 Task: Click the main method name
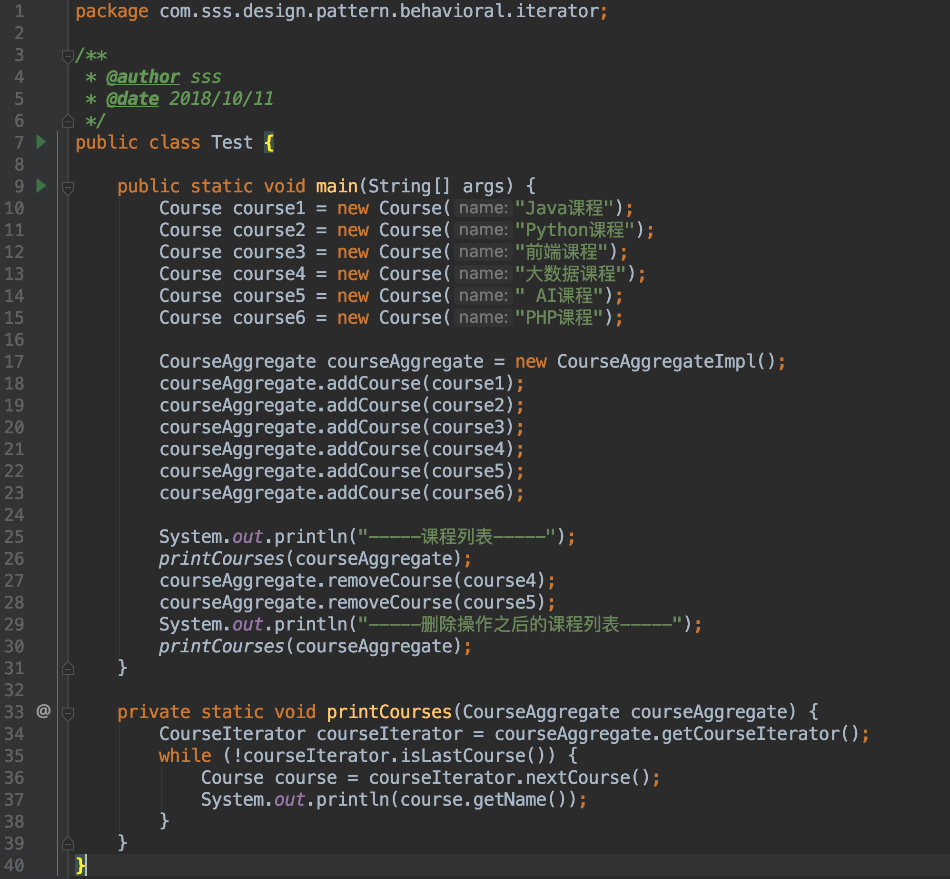pyautogui.click(x=336, y=186)
